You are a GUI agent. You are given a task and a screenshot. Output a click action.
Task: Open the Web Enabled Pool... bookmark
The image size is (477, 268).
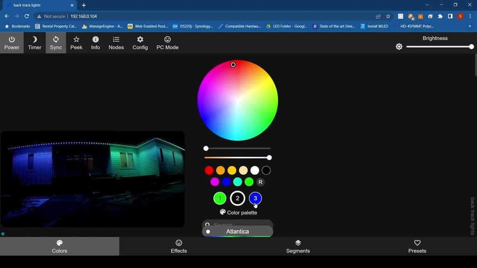click(x=148, y=27)
